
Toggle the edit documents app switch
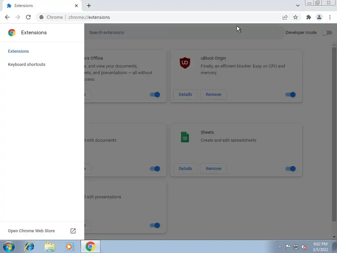[x=155, y=169]
